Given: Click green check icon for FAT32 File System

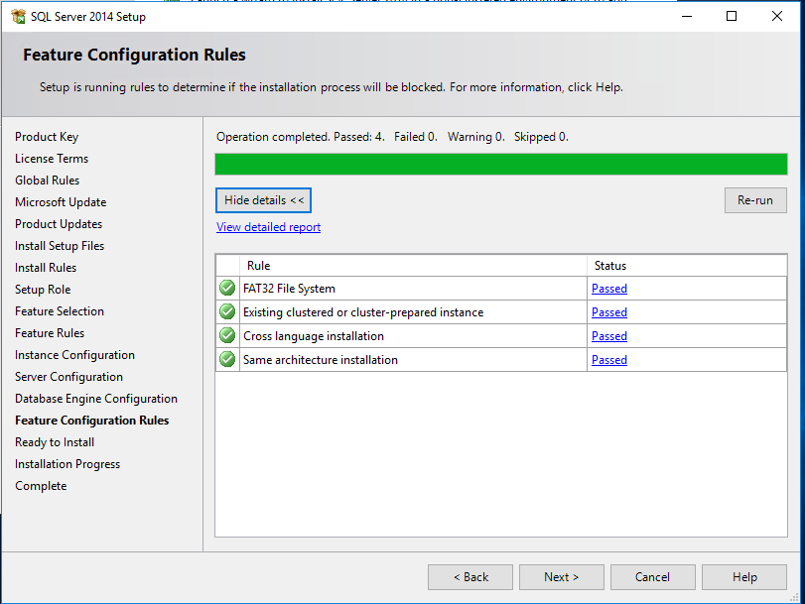Looking at the screenshot, I should [227, 288].
